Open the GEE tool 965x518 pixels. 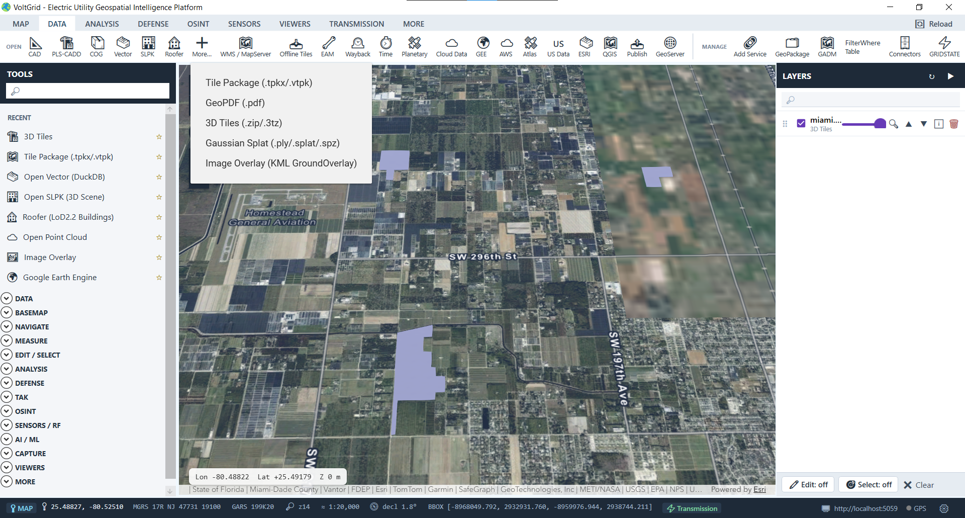[481, 47]
